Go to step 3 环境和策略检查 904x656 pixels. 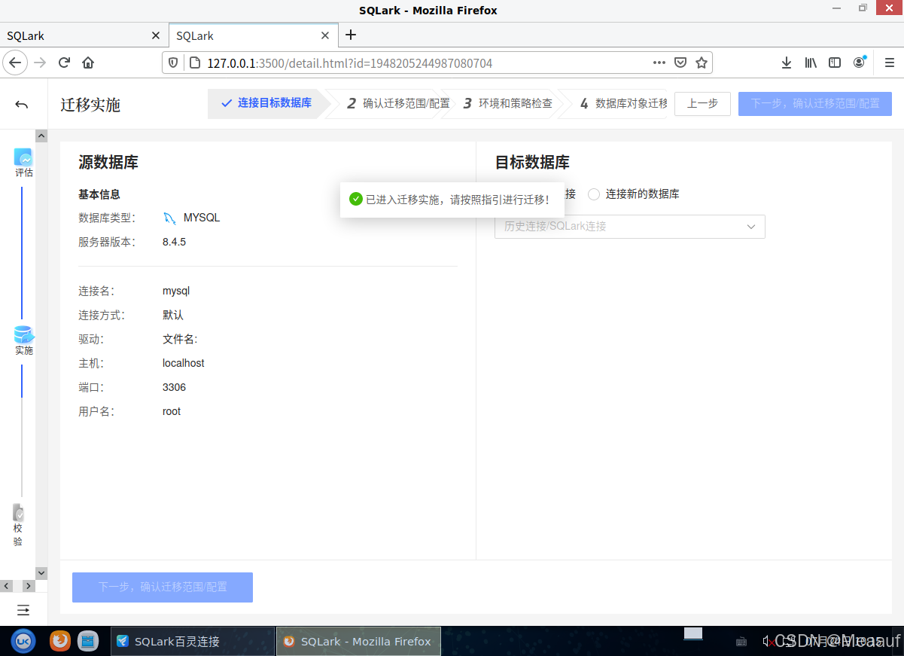(507, 103)
